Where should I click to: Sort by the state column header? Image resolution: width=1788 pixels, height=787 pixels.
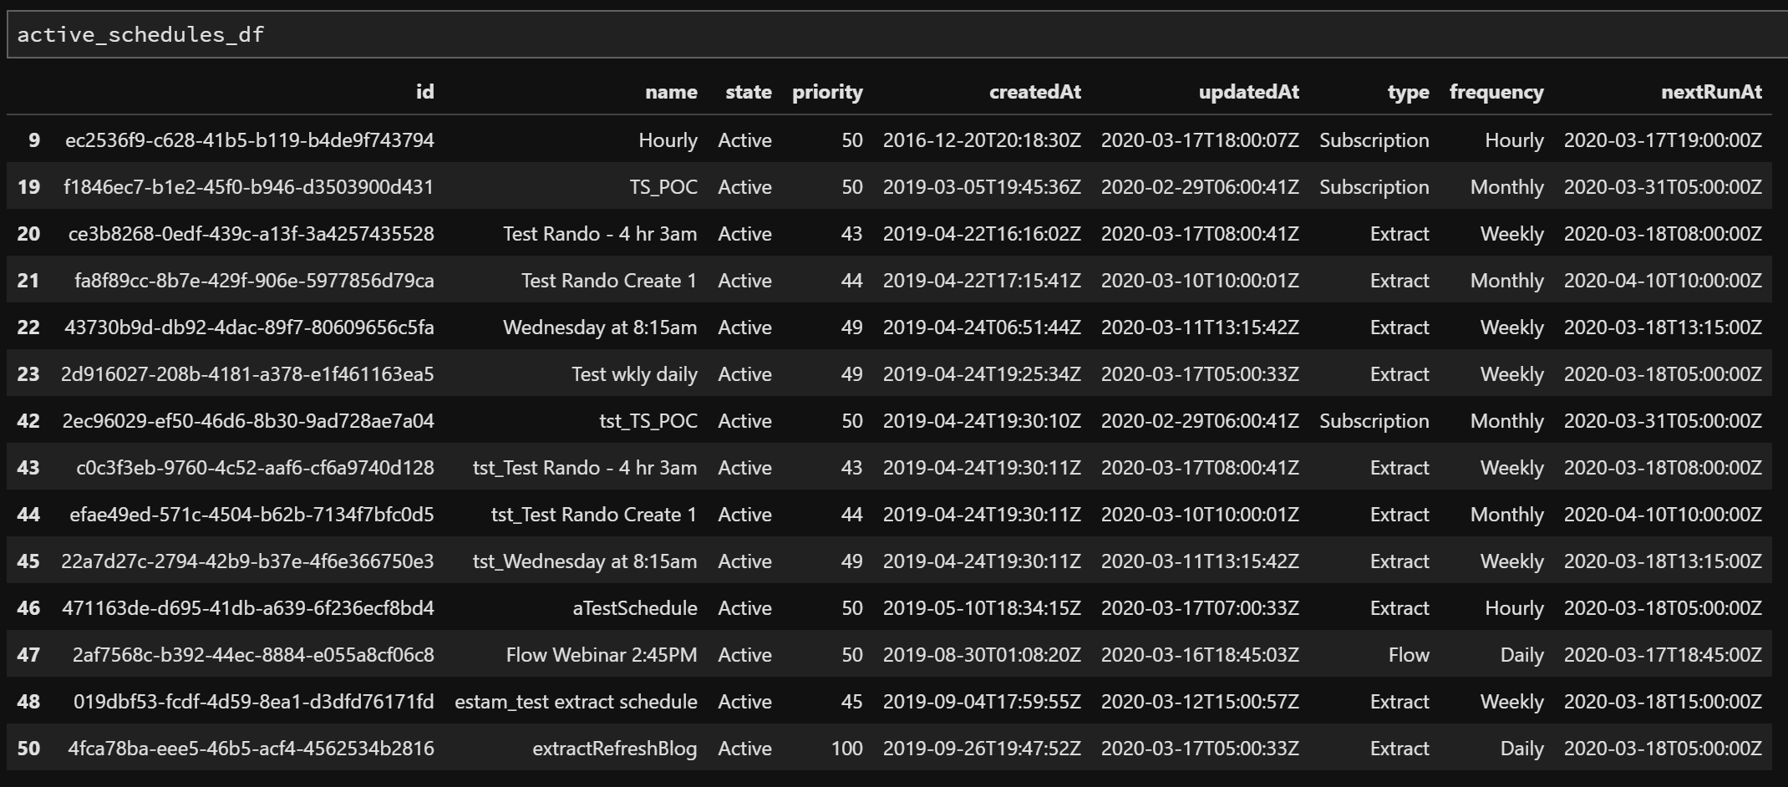tap(748, 92)
